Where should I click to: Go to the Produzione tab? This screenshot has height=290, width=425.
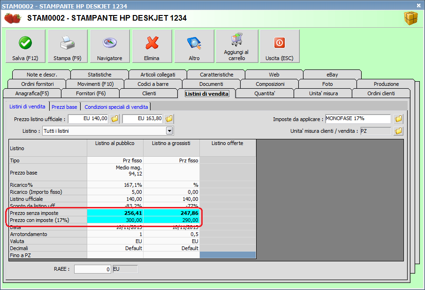tap(386, 84)
